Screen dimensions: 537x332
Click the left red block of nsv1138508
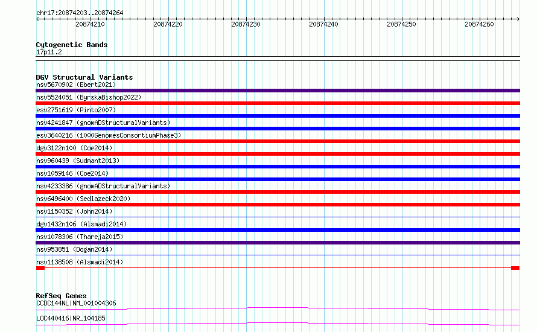pyautogui.click(x=40, y=268)
